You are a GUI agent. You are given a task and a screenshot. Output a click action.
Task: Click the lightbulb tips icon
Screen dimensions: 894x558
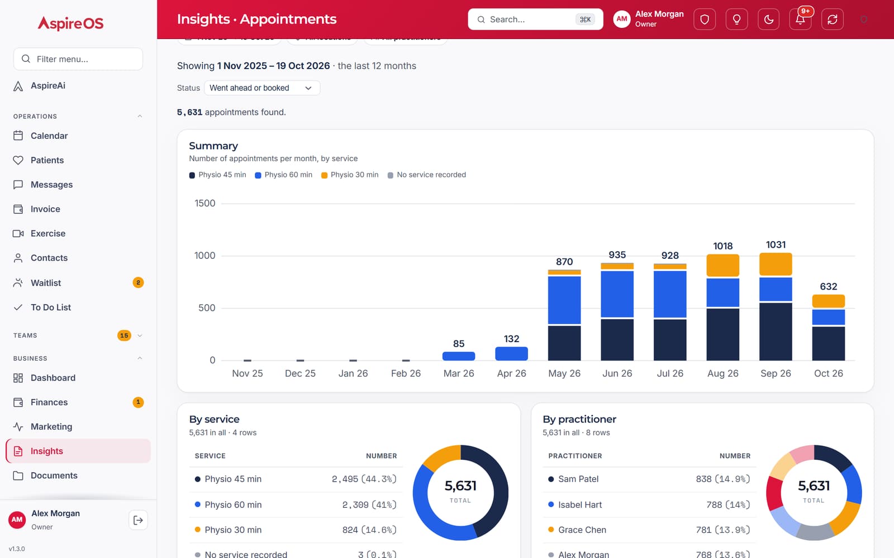(736, 20)
